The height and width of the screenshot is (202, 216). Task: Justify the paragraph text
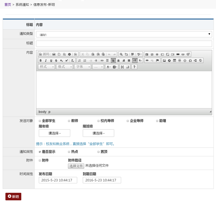tap(129, 61)
